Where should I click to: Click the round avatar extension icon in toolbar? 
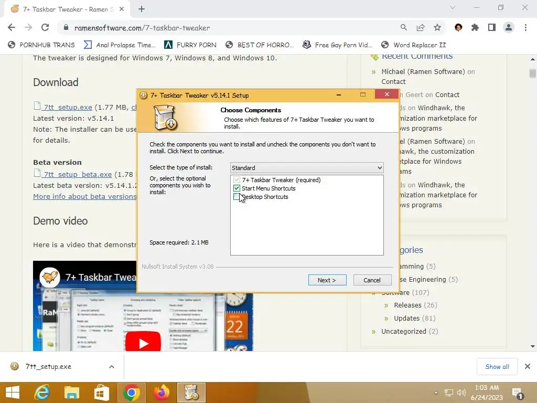[x=458, y=27]
